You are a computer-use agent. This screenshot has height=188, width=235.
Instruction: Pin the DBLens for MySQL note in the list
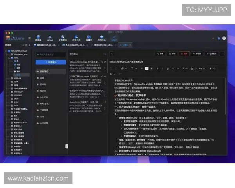point(105,62)
